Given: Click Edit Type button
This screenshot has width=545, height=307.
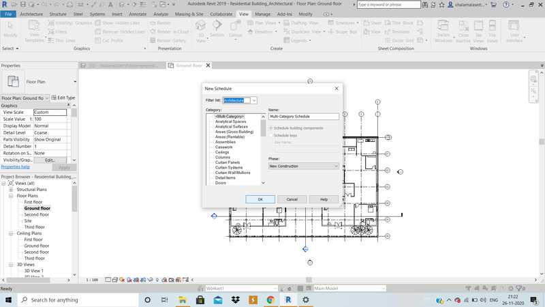Looking at the screenshot, I should tap(63, 98).
